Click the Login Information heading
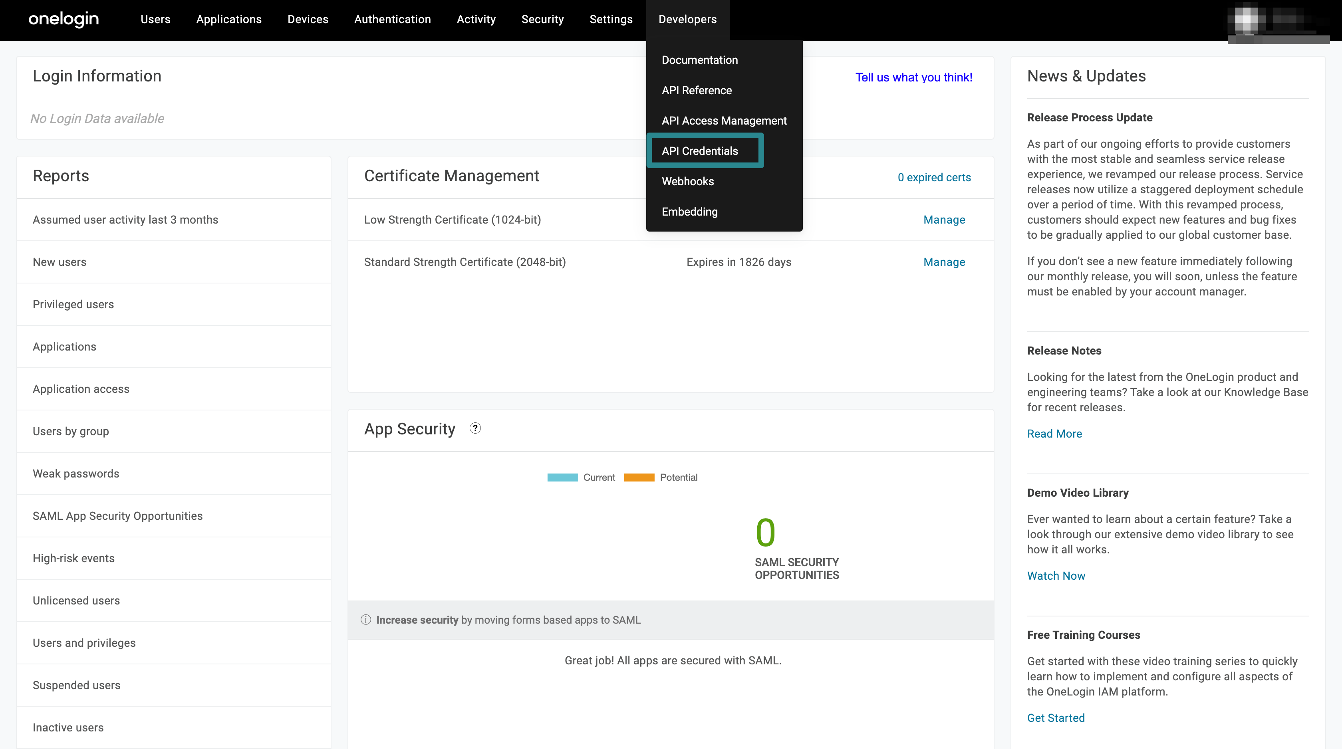The width and height of the screenshot is (1342, 749). coord(97,76)
